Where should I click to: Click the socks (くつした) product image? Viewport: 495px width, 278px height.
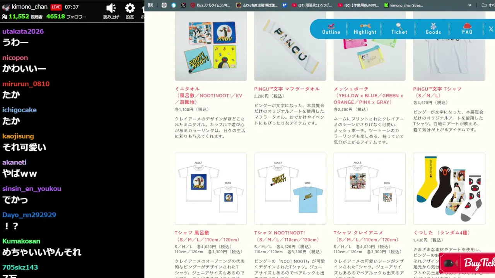point(449,188)
